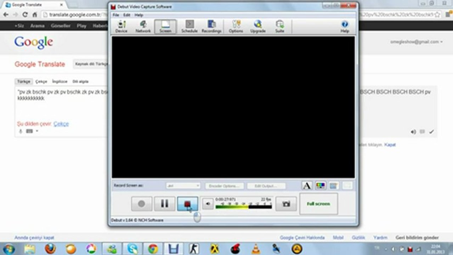Screen dimensions: 453x255
Task: Click Geri bildirim gönder link
Action: [417, 238]
